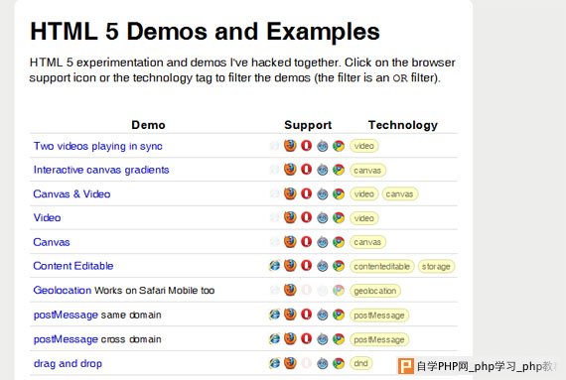Screen dimensions: 566x380
Task: Open the drag and drop demo
Action: [x=68, y=363]
